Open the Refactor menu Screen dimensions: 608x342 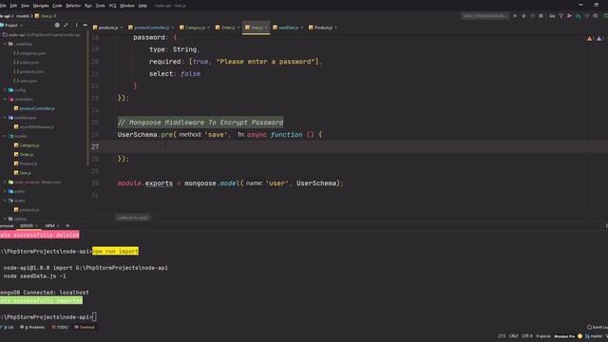73,6
